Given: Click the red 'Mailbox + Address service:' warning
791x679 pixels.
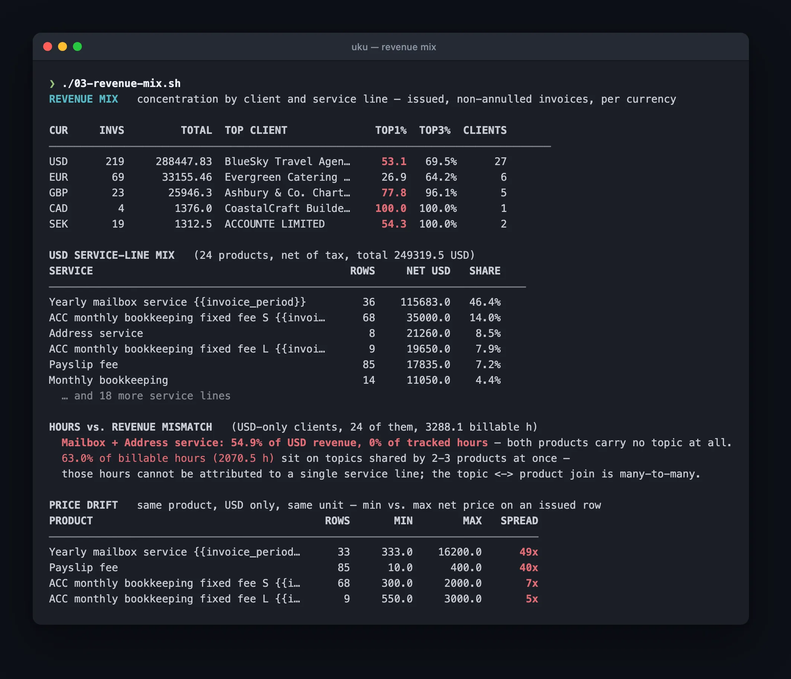Looking at the screenshot, I should coord(143,443).
